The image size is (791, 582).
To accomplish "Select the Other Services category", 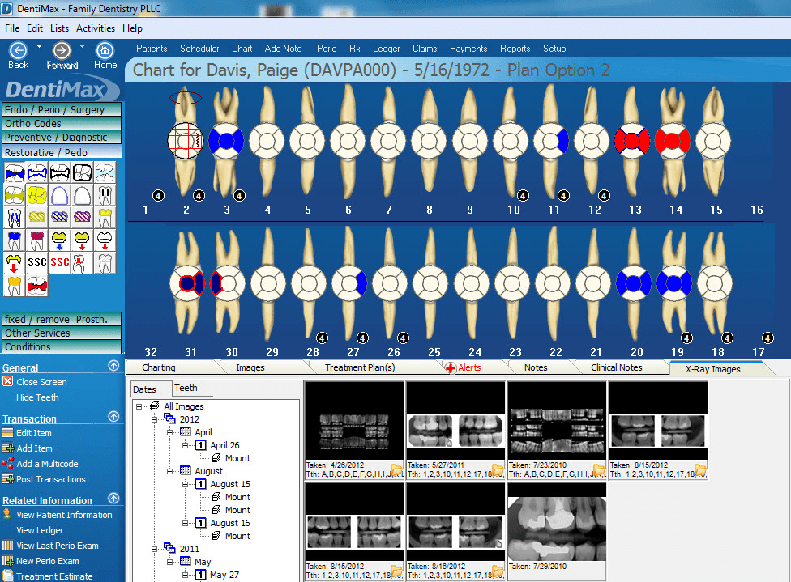I will click(x=62, y=333).
